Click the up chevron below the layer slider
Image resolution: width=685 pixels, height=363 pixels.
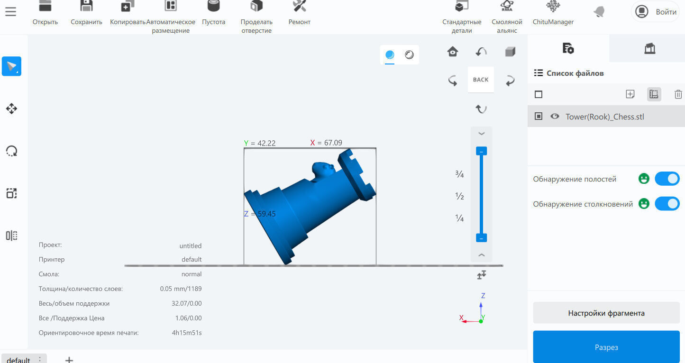click(482, 255)
